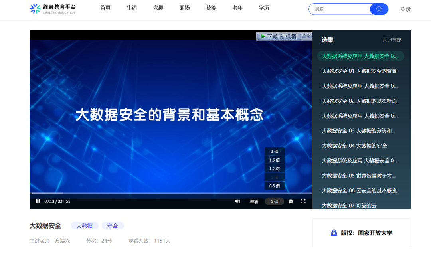Click inside the search input field
This screenshot has height=253, width=431.
(x=343, y=9)
